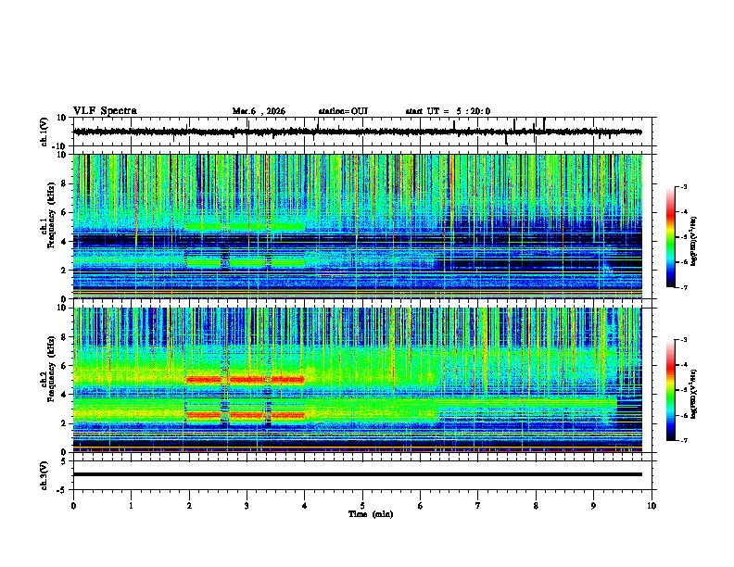Click the ch.1 spectrogram panel
734x567 pixels.
[357, 226]
